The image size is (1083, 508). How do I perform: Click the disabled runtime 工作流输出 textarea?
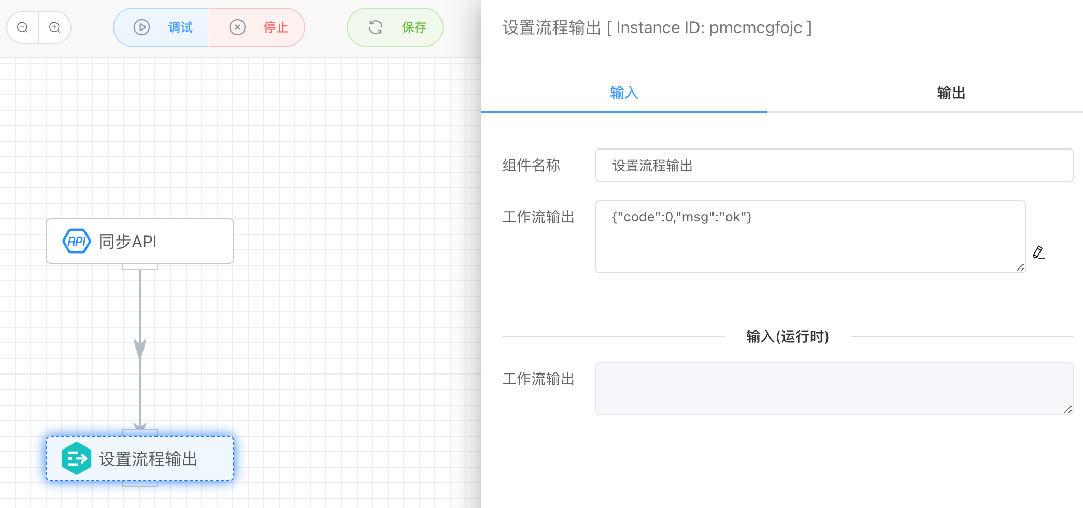(834, 389)
